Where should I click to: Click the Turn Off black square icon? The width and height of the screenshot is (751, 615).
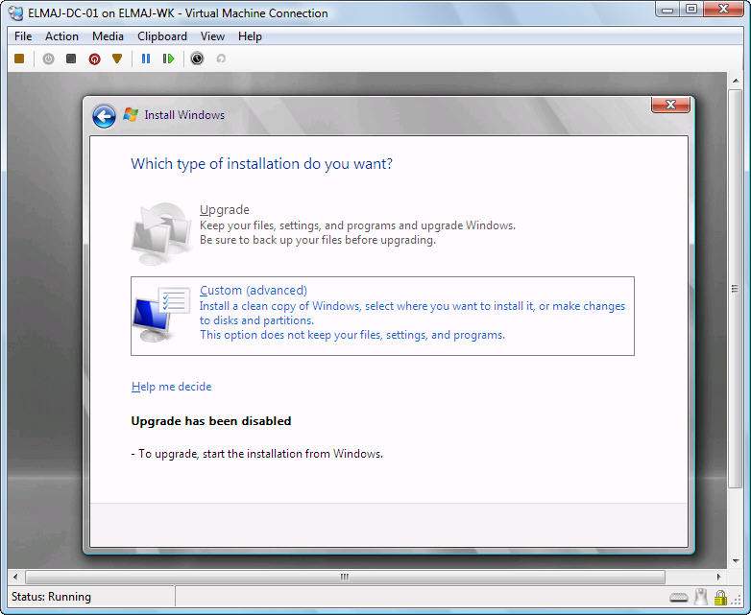click(x=71, y=59)
